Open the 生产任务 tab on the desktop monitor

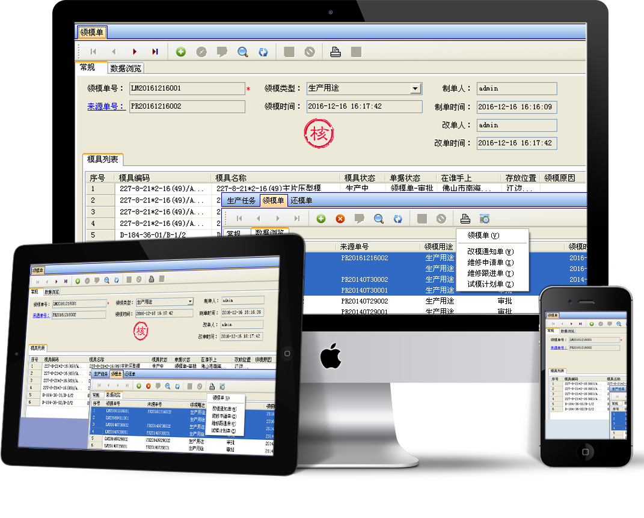point(241,201)
